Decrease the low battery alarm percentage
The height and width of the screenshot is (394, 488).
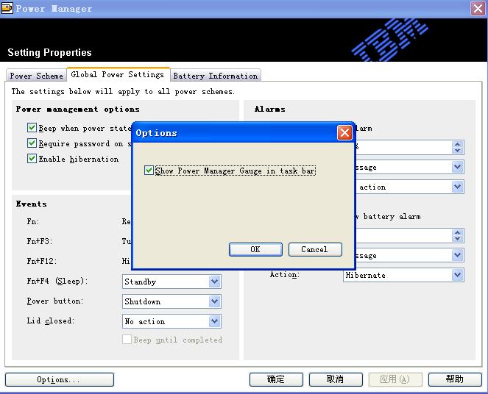[x=458, y=151]
